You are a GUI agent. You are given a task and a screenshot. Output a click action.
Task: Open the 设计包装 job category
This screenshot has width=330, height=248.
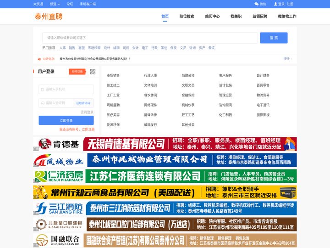225,85
